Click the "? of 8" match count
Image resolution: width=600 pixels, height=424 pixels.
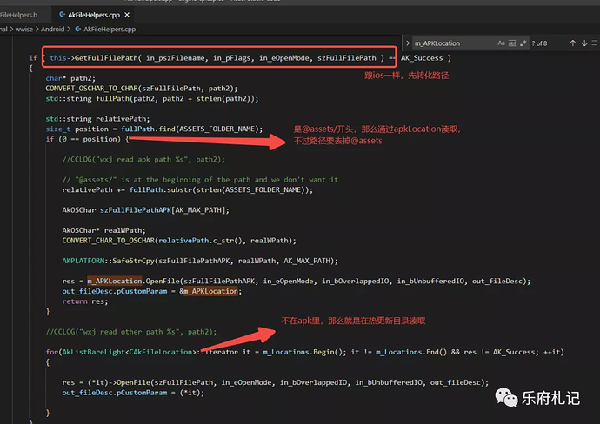point(539,43)
